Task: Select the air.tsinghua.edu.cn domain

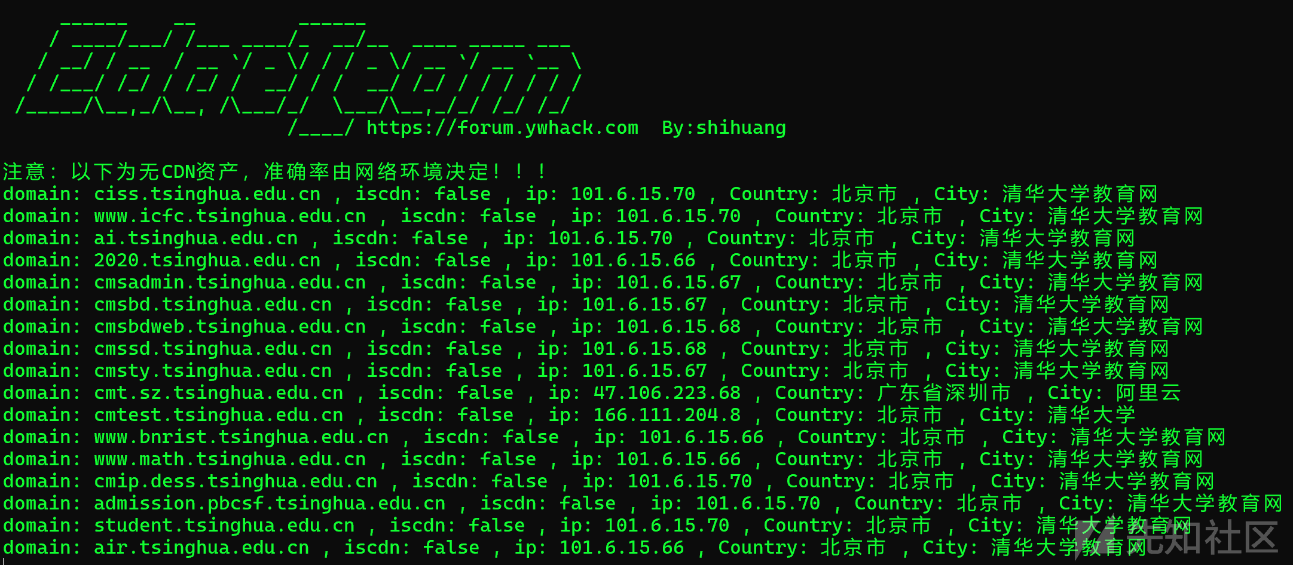Action: pos(201,548)
